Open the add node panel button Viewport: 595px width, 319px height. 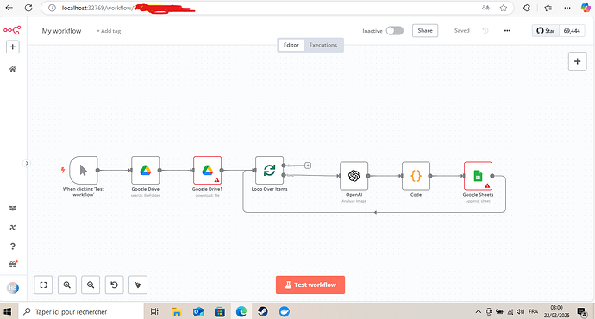(x=577, y=61)
